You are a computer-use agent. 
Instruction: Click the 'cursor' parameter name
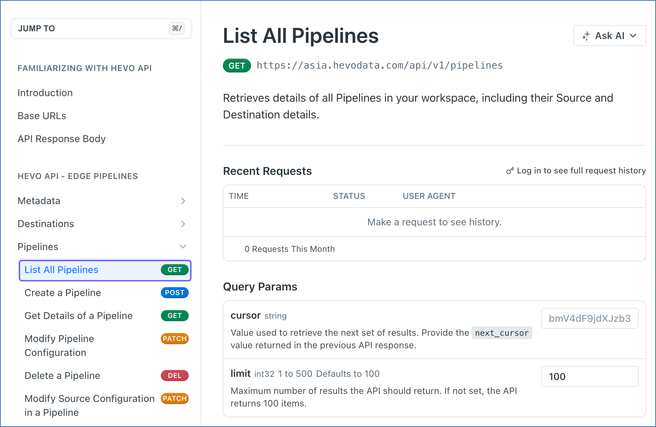point(246,316)
